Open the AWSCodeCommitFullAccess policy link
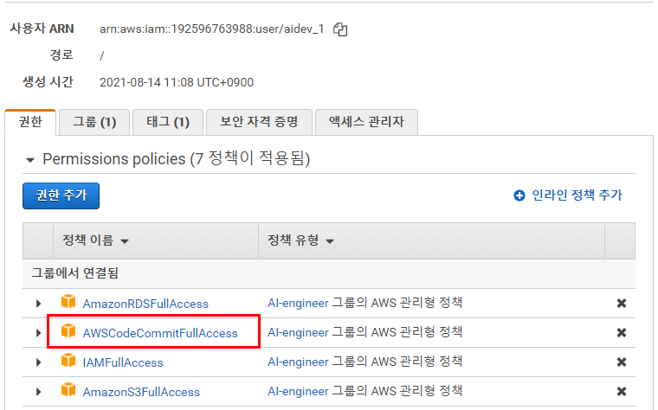658x410 pixels. coord(160,333)
